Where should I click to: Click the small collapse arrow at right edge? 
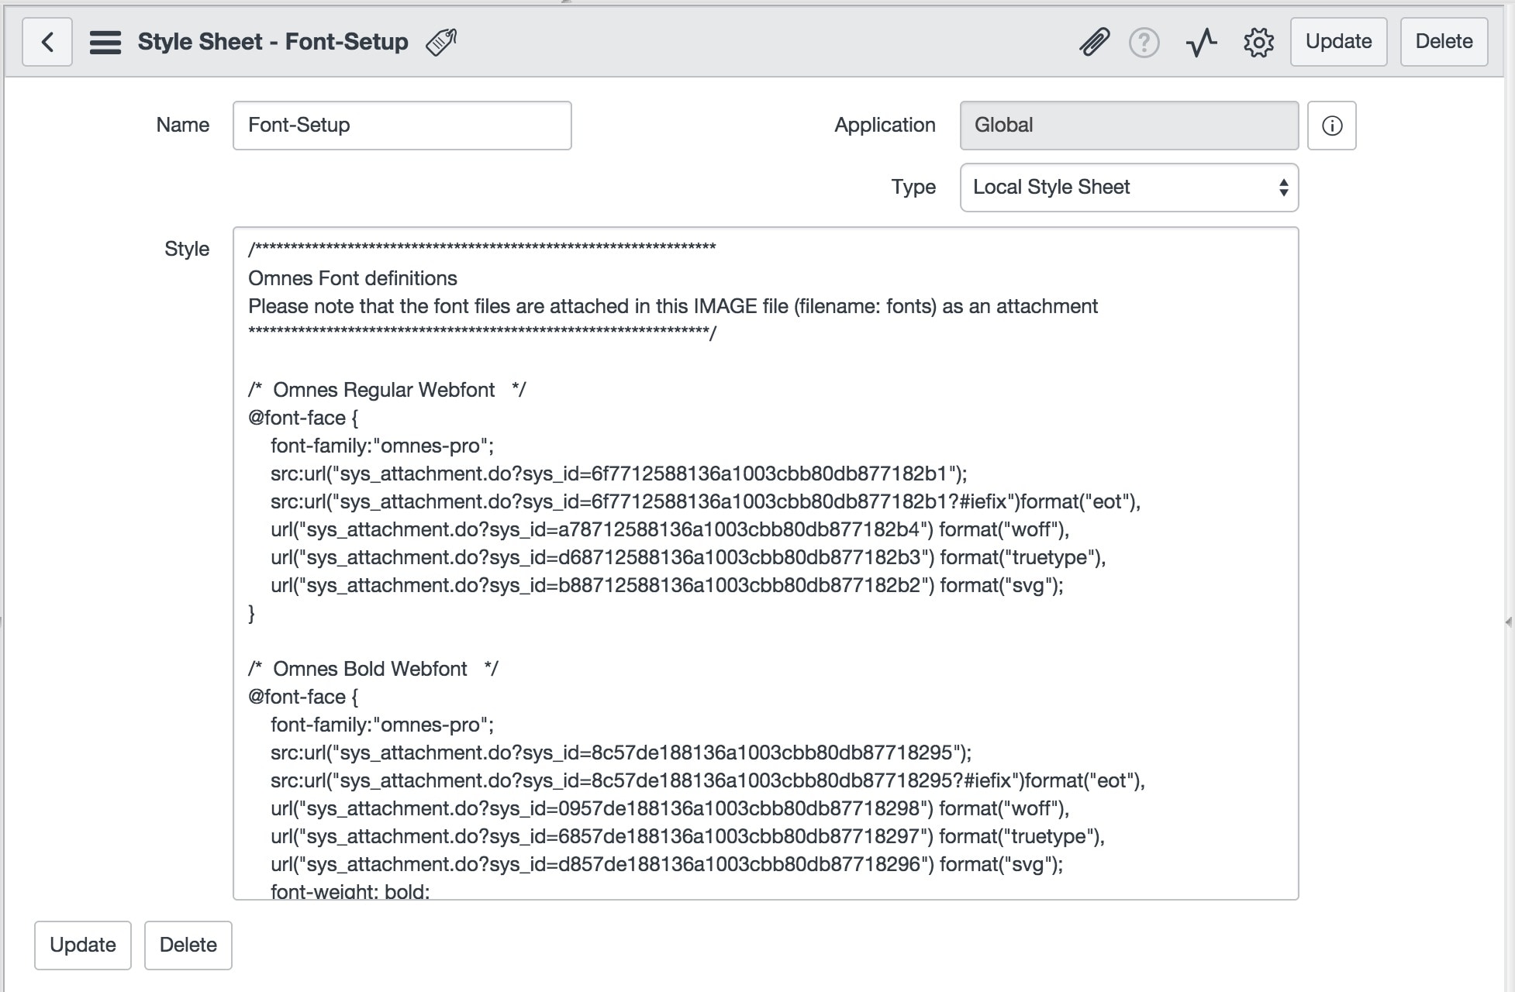[1507, 622]
